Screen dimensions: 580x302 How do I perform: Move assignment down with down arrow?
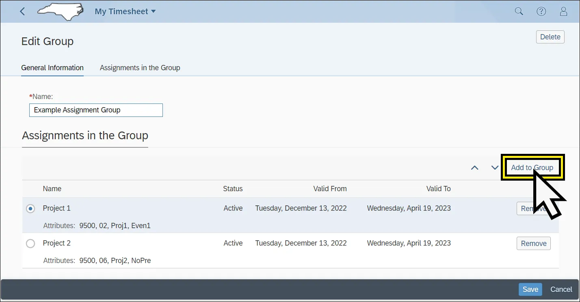(495, 168)
